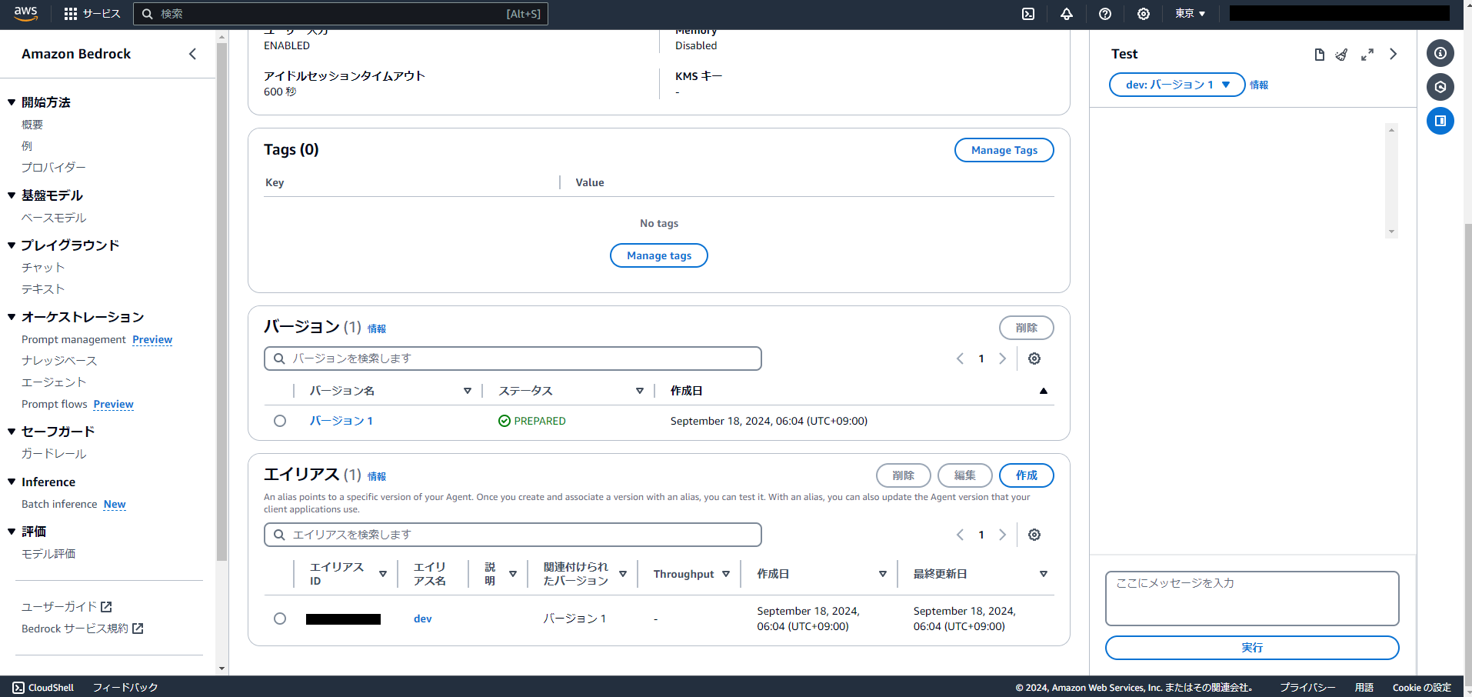This screenshot has height=697, width=1472.
Task: Sort by 作成日 ascending arrow in バージョン table
Action: pyautogui.click(x=1044, y=391)
